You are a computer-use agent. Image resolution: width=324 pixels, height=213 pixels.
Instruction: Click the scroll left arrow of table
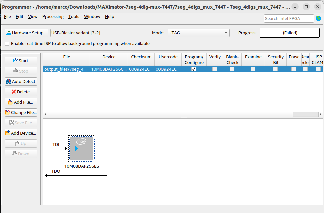(45, 114)
